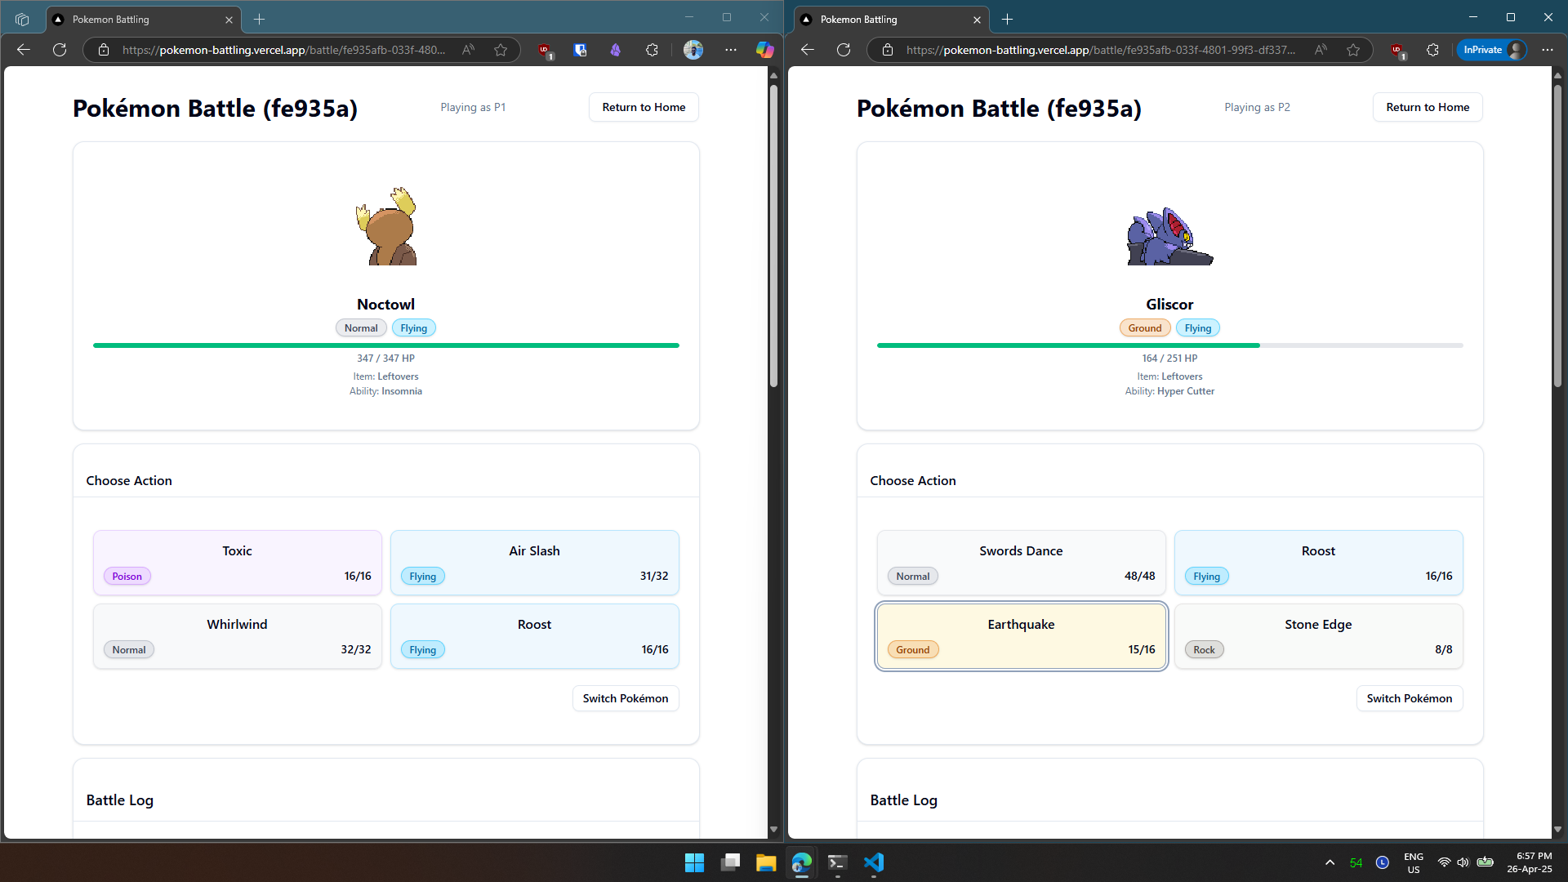Click Return to Home in P1 window
This screenshot has height=882, width=1568.
(644, 107)
